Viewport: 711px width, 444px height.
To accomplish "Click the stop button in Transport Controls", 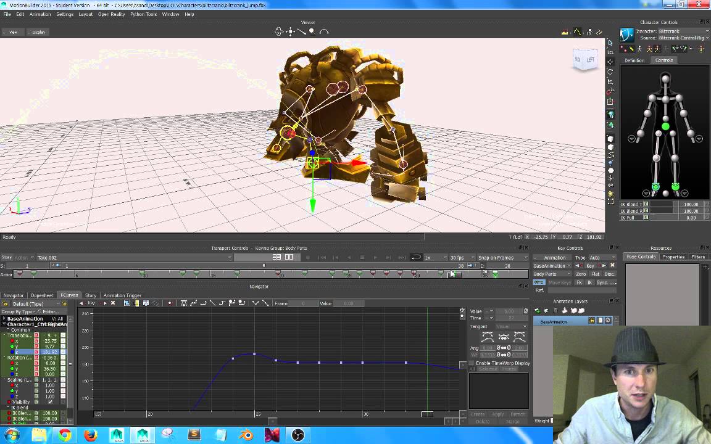I will (362, 257).
